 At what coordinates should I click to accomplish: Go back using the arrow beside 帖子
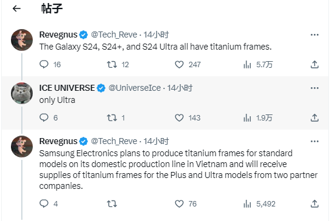click(16, 8)
